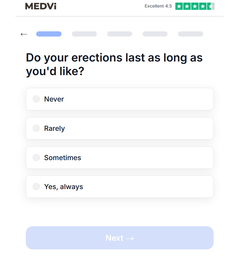This screenshot has width=238, height=259.
Task: Select the Sometimes radio button
Action: [36, 157]
